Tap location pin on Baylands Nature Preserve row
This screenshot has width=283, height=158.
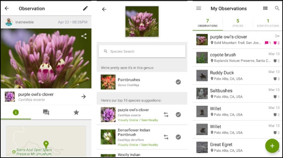click(x=212, y=61)
